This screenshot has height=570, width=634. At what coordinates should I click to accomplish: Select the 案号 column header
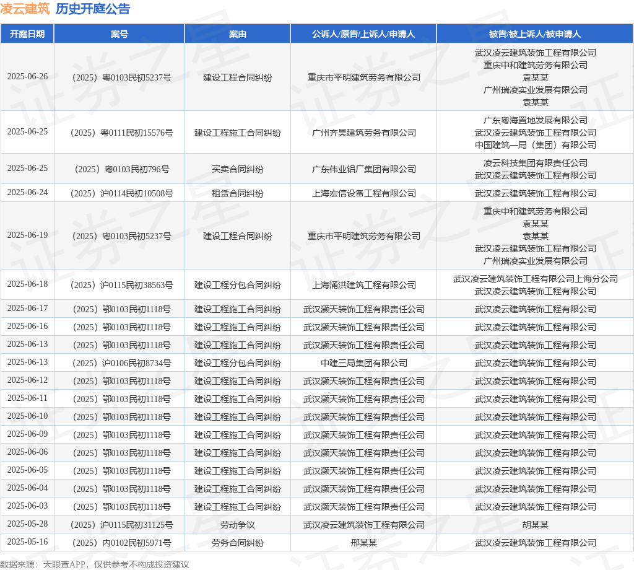[119, 34]
